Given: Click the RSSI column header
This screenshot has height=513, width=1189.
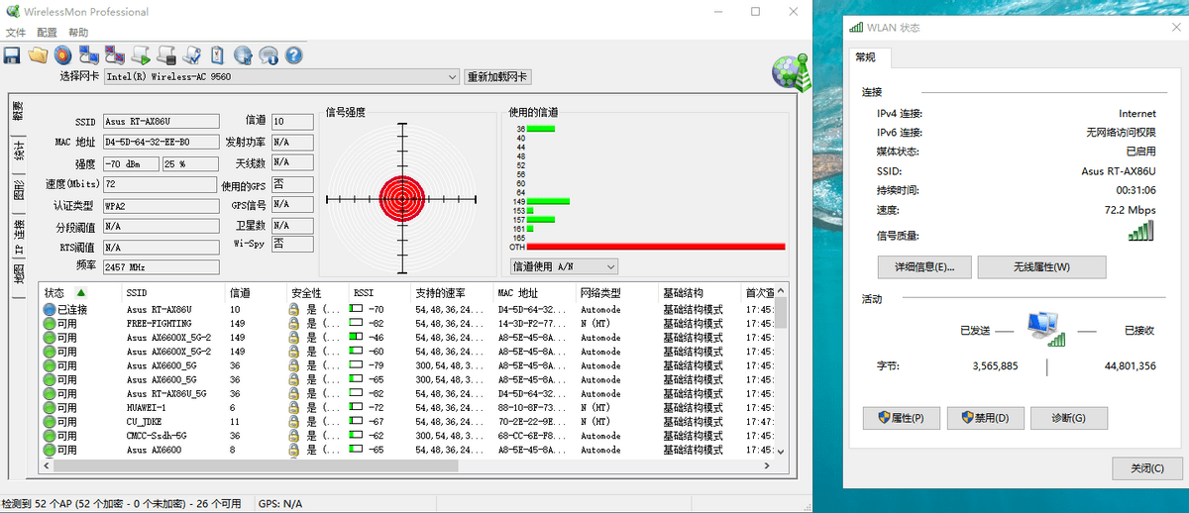Looking at the screenshot, I should pos(379,293).
